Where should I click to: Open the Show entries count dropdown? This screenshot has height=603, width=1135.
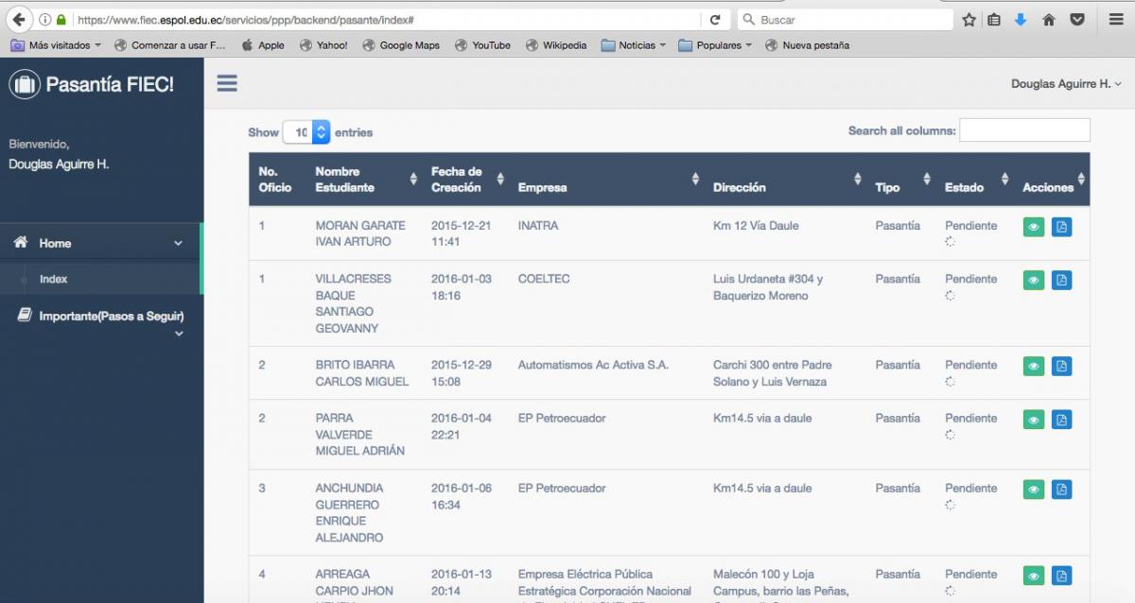(x=306, y=132)
